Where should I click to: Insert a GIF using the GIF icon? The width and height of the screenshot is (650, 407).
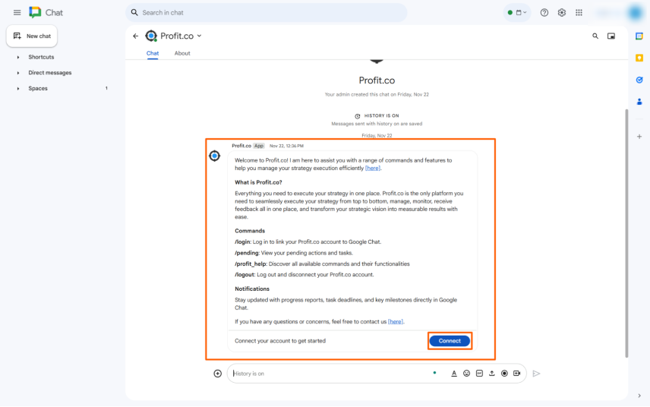(479, 374)
